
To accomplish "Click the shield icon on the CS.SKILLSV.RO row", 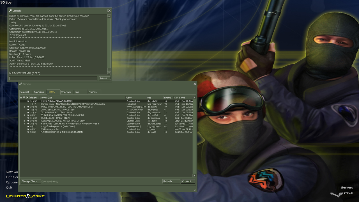I will [28, 118].
